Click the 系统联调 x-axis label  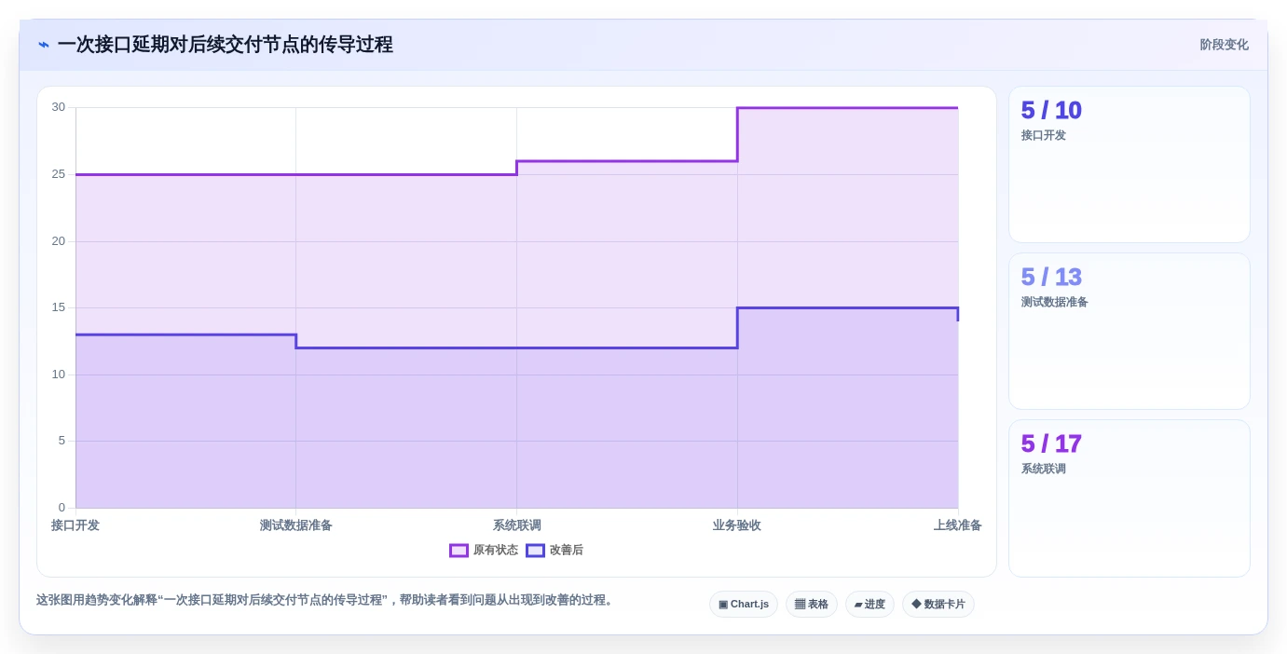pyautogui.click(x=517, y=525)
